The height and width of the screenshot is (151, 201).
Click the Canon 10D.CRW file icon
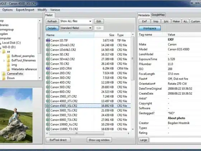point(48,68)
